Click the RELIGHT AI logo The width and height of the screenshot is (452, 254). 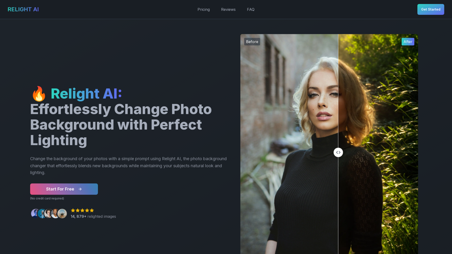point(23,9)
